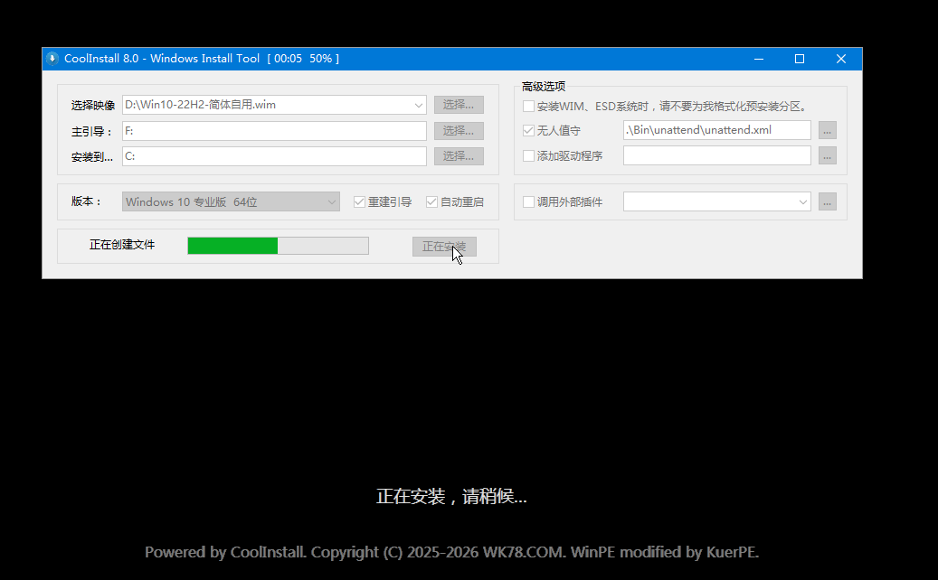Image resolution: width=938 pixels, height=580 pixels.
Task: Click the 选择... button for 安装到
Action: 459,156
